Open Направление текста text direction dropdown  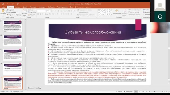85,10
